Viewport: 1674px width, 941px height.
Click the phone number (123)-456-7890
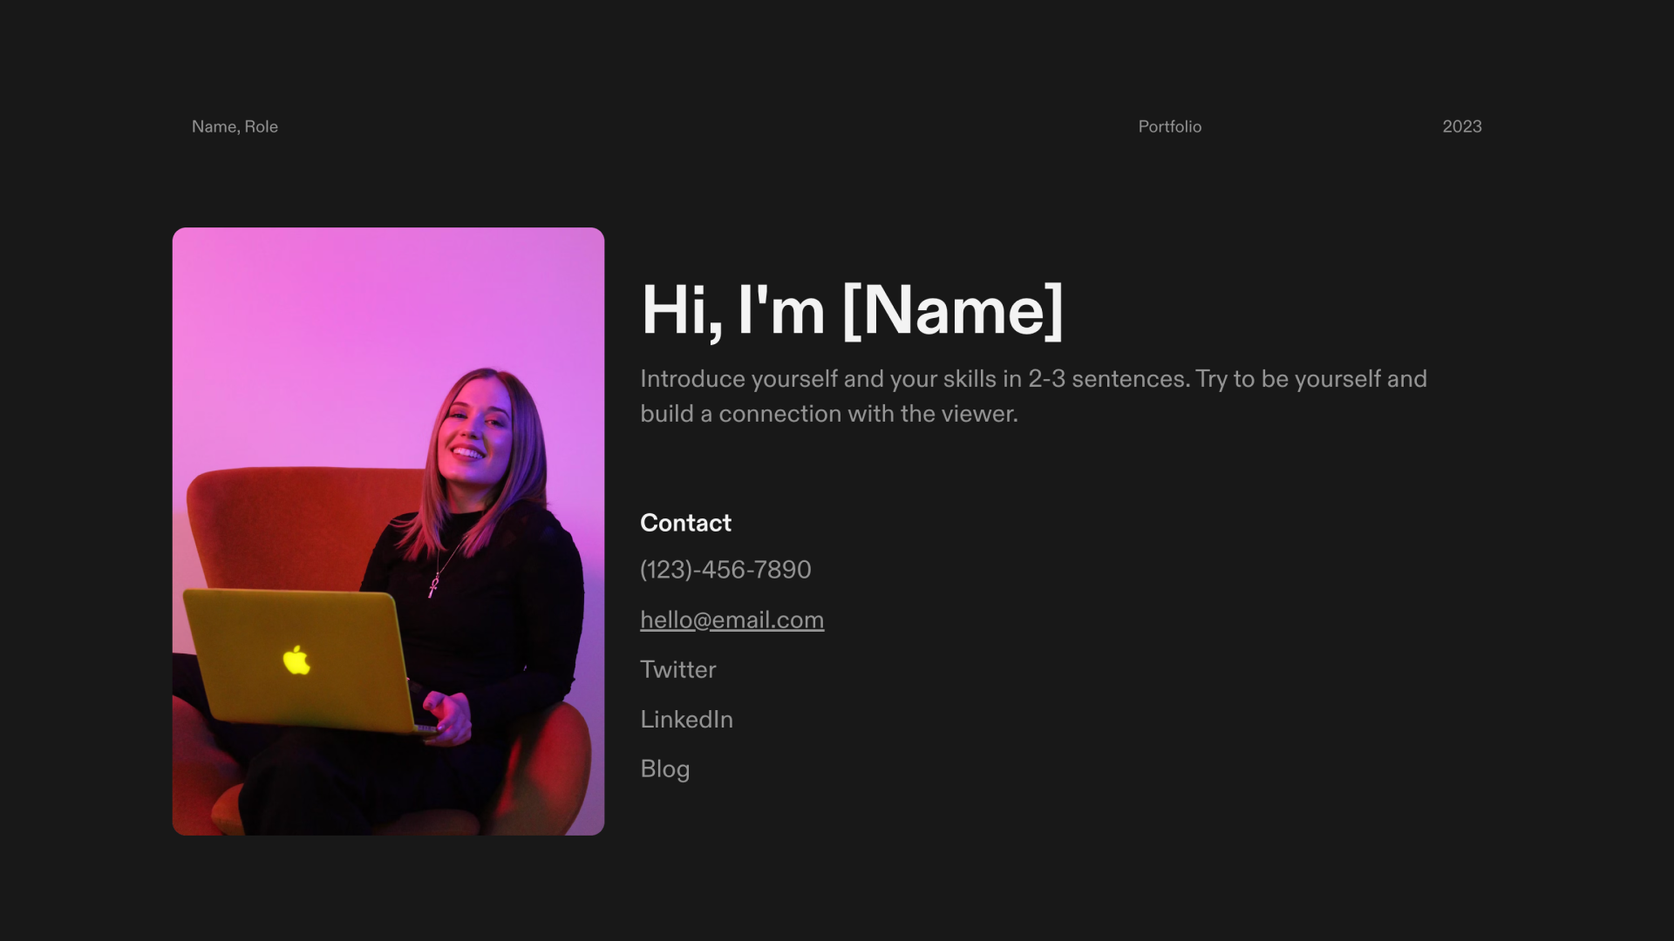(x=725, y=570)
